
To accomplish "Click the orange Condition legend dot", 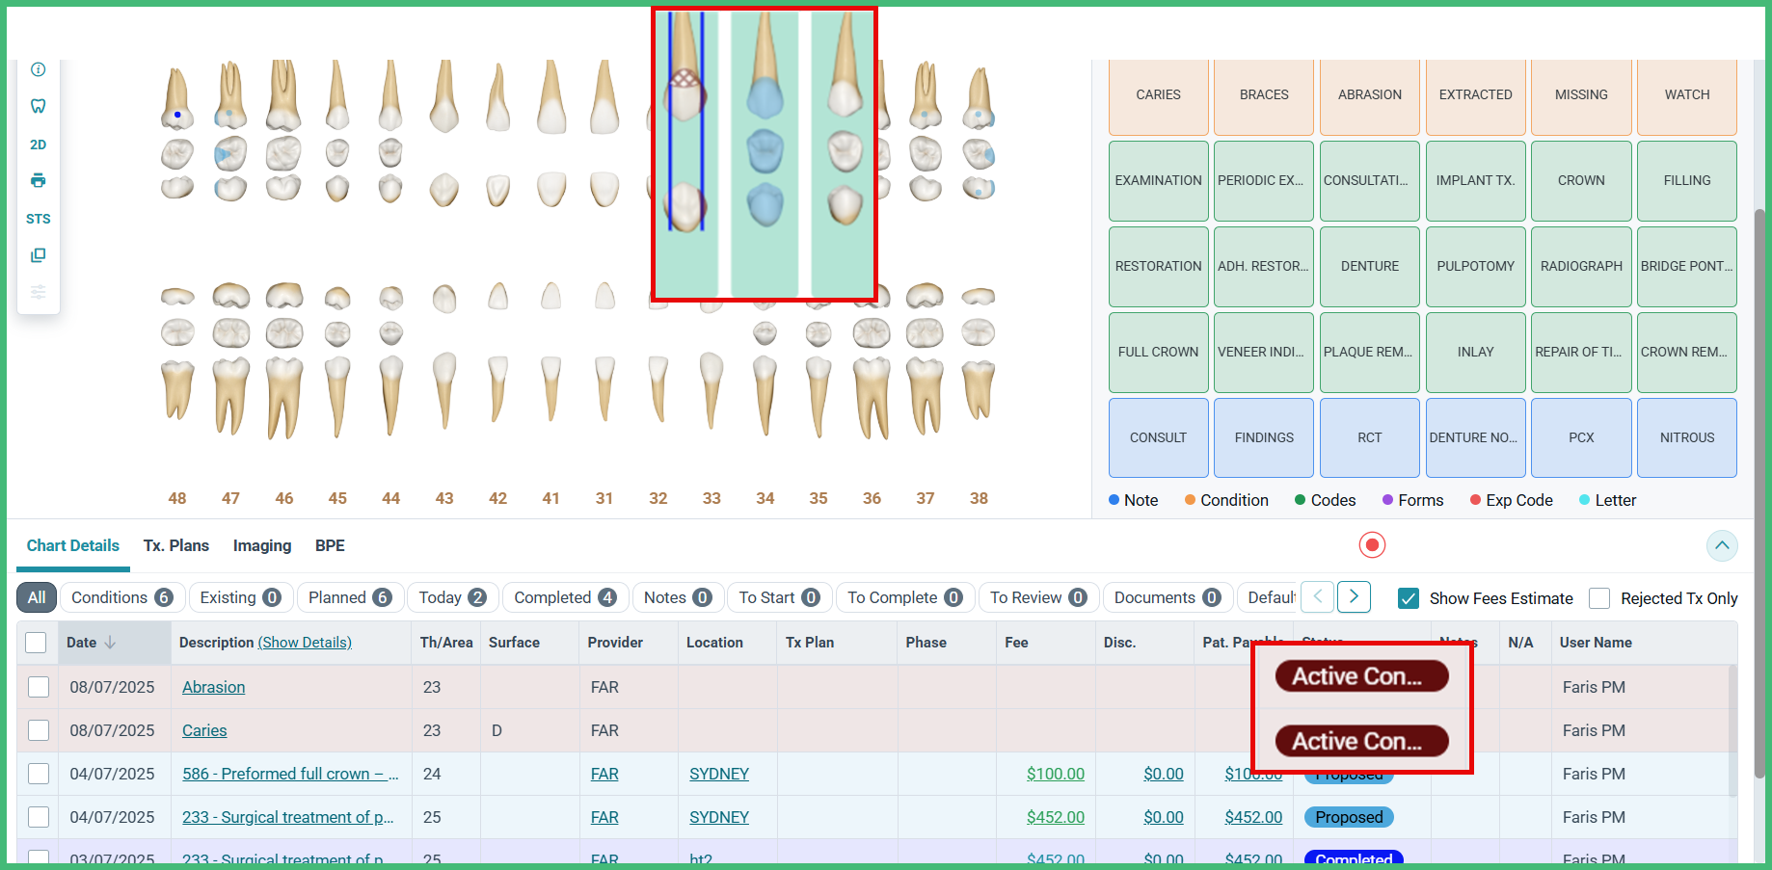I will [1190, 500].
